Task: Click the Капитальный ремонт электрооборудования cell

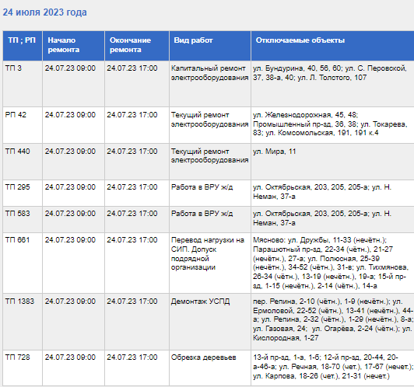Action: [x=210, y=84]
